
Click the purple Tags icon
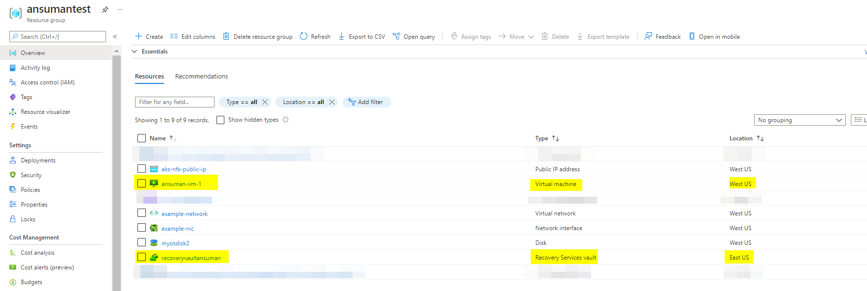point(13,97)
